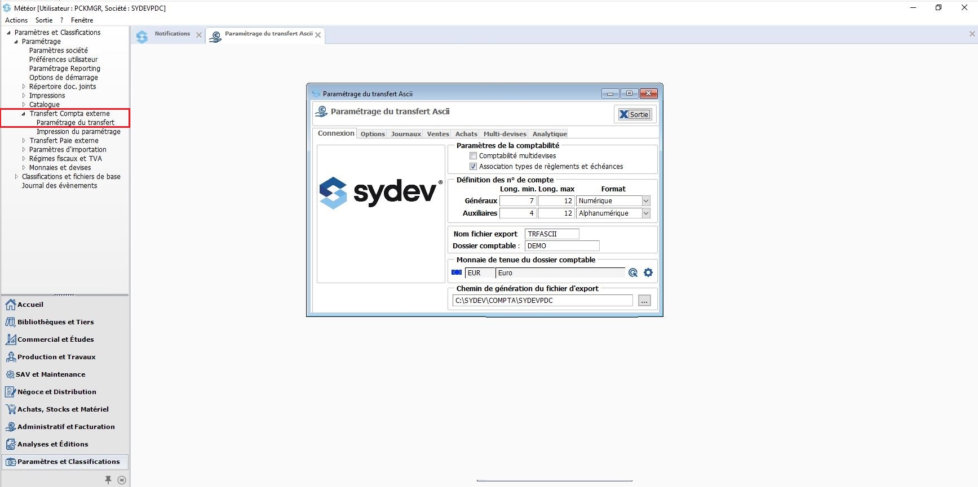The height and width of the screenshot is (487, 978).
Task: Switch to the Options tab
Action: [373, 134]
